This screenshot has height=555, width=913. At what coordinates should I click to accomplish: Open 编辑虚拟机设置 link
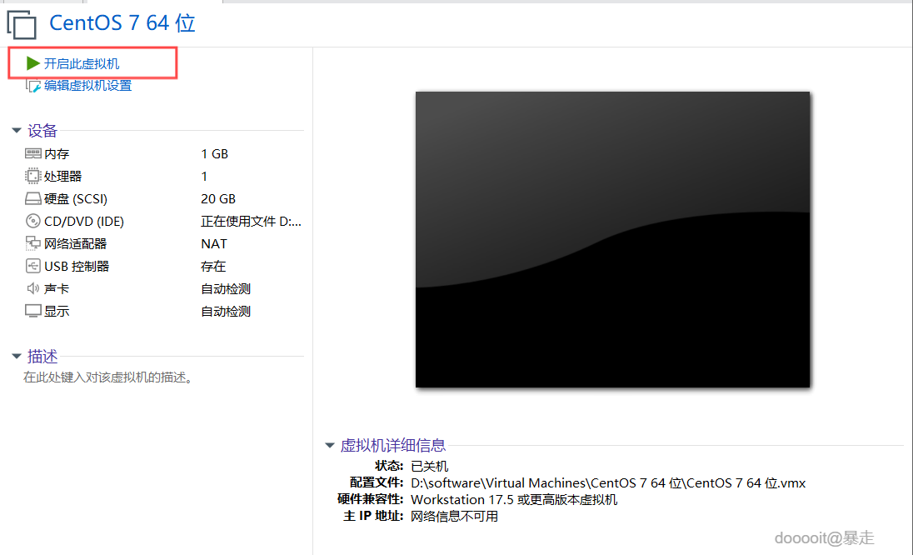pyautogui.click(x=88, y=86)
